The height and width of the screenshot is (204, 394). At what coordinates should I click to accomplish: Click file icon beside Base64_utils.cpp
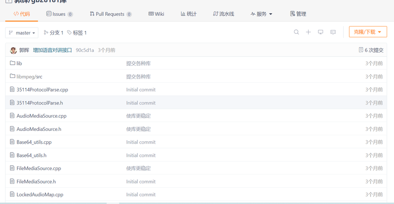pos(12,142)
